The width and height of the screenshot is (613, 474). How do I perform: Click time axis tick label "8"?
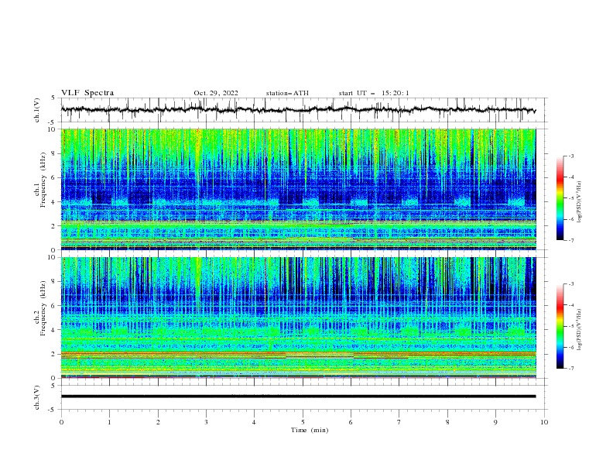pos(447,422)
